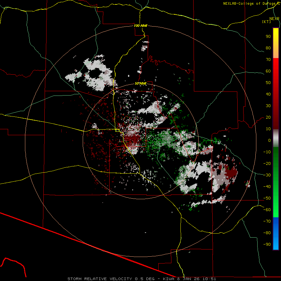Click the -50 value on the velocity scale
The width and height of the screenshot is (281, 281).
coord(267,198)
